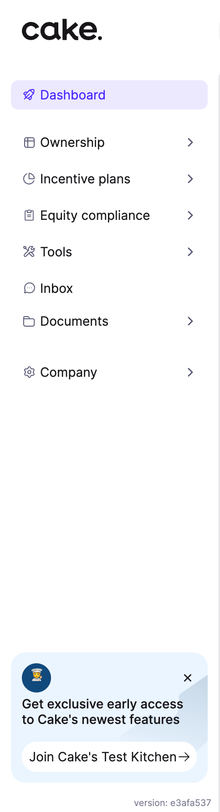Click the early access headline text
Screen dimensions: 220x812
[102, 712]
